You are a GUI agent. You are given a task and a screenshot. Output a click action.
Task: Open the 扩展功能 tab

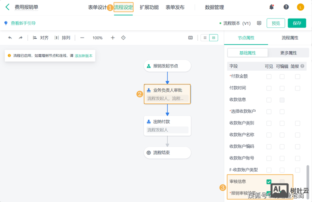[x=149, y=8]
